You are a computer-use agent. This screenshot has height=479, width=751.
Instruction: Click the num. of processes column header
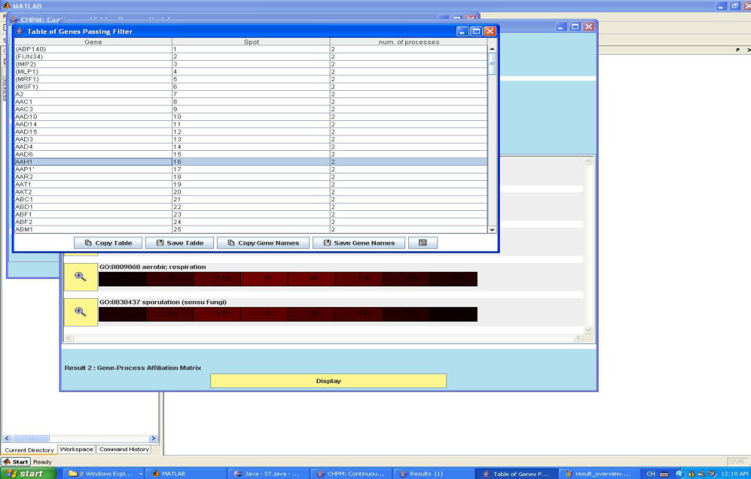(x=408, y=42)
